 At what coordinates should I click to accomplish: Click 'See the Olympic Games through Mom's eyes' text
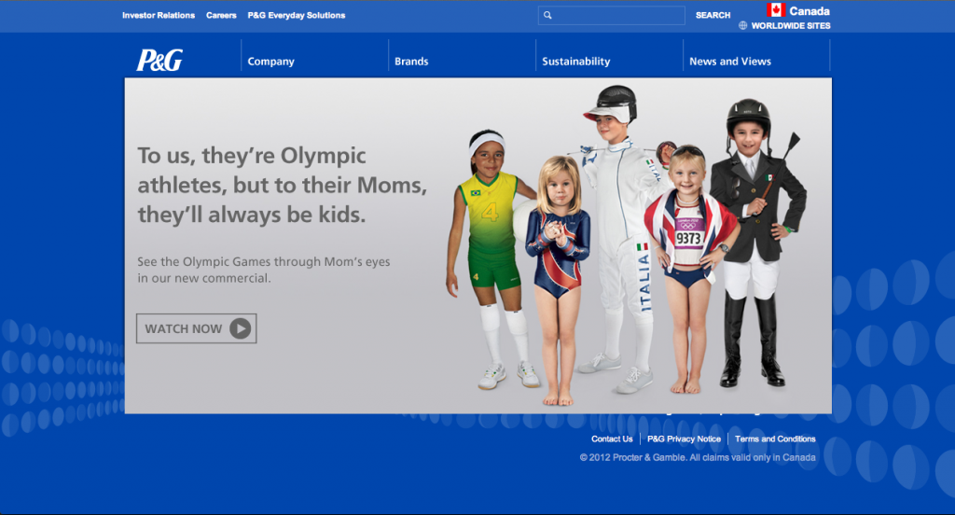(264, 270)
